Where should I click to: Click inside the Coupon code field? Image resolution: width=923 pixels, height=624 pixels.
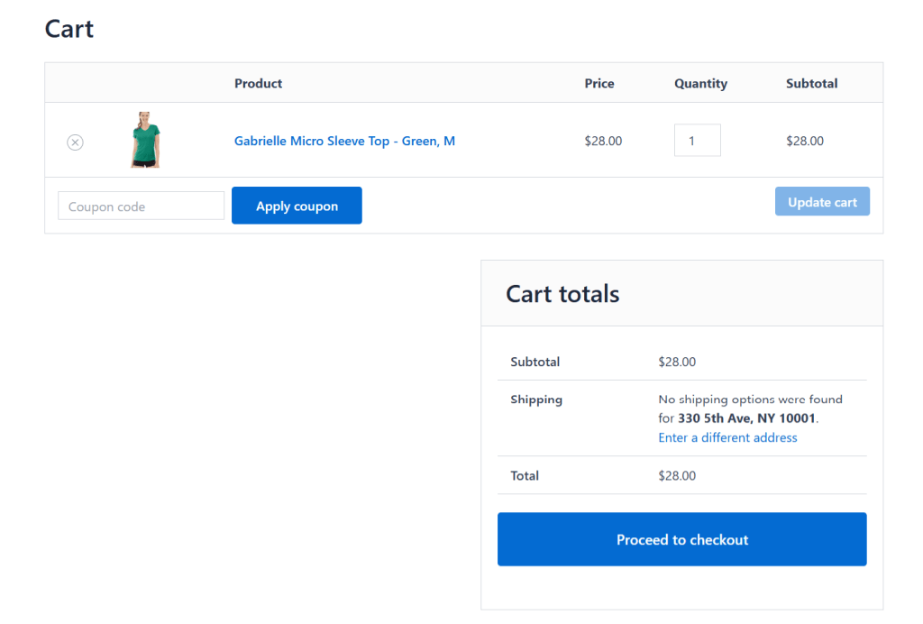click(x=141, y=206)
